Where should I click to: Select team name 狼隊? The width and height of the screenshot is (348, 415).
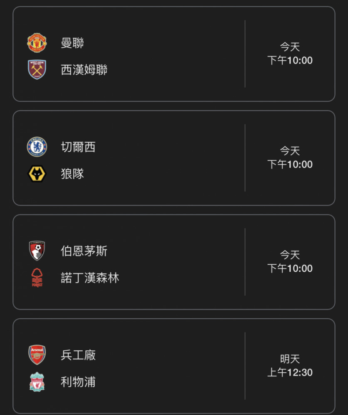point(72,173)
